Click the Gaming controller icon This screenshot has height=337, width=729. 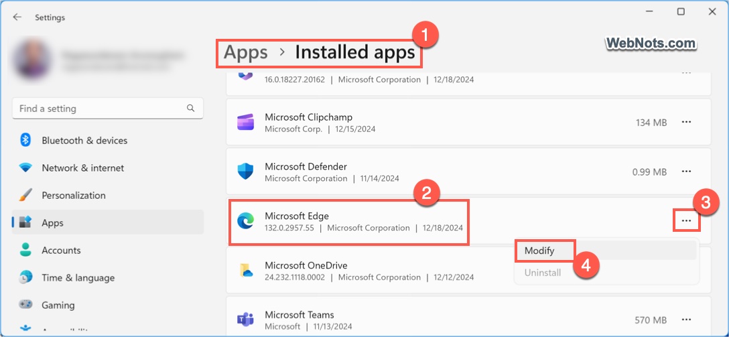(x=25, y=305)
